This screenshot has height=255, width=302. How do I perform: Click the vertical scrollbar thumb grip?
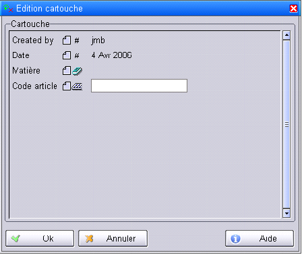pyautogui.click(x=286, y=124)
